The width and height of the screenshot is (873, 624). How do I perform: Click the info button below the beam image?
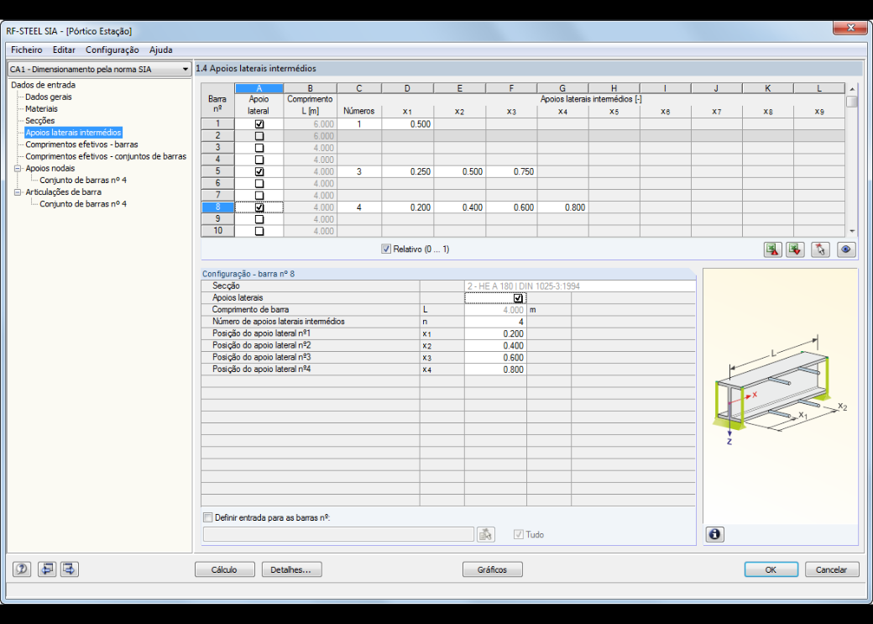point(715,535)
